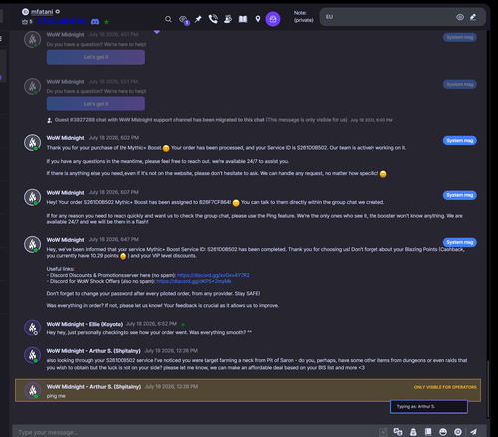
Task: Click the purple round bot avatar button
Action: click(273, 19)
